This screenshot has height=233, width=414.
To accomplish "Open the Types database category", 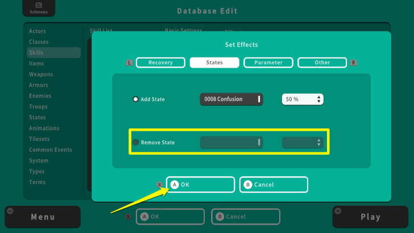I will tap(37, 172).
